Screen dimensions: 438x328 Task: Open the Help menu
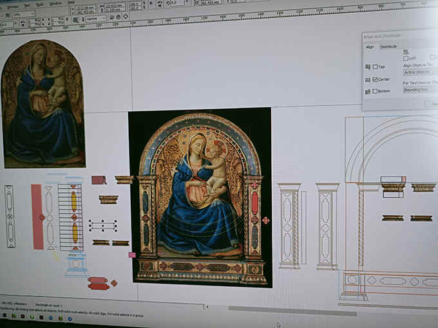pyautogui.click(x=71, y=3)
